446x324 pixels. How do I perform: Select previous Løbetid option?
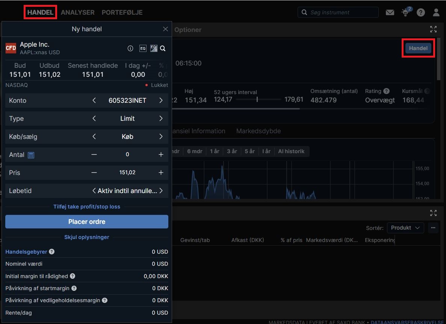tap(94, 191)
